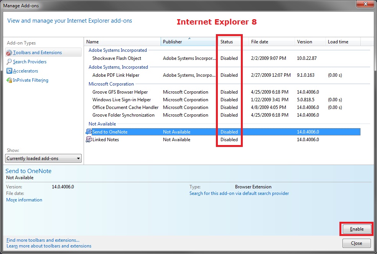Select the Linked Notes row
The height and width of the screenshot is (254, 377).
click(223, 140)
